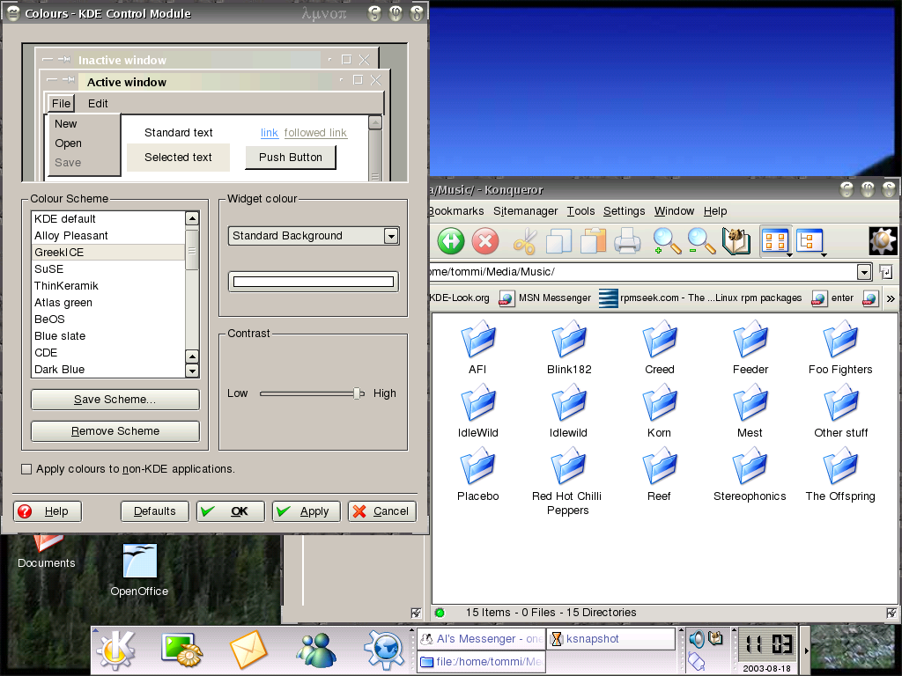Open the Icon View button dropdown arrow

(790, 254)
